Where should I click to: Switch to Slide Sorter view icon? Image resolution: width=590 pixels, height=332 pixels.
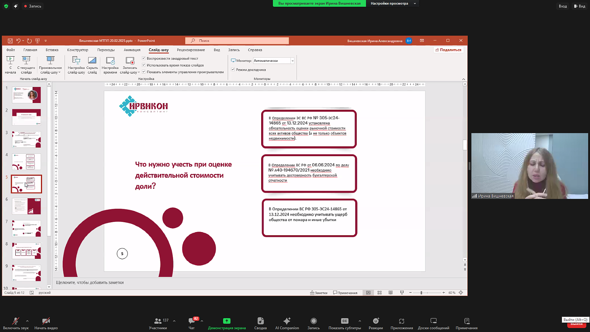point(380,293)
